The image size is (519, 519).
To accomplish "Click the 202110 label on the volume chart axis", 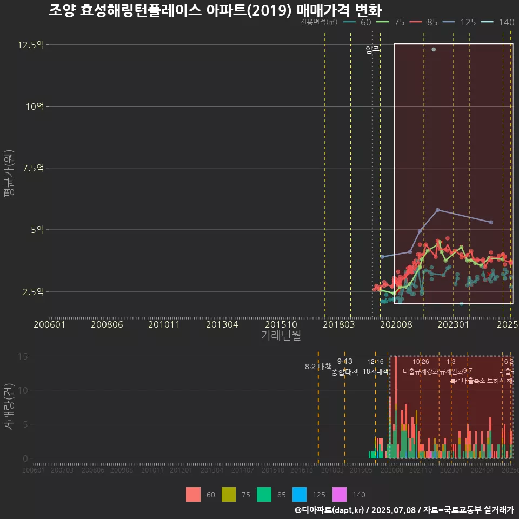I will pos(421,470).
